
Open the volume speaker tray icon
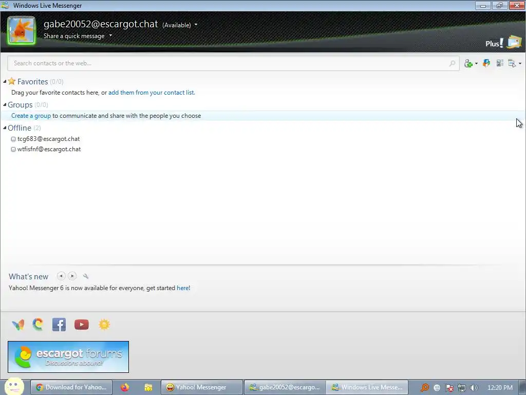pyautogui.click(x=474, y=388)
